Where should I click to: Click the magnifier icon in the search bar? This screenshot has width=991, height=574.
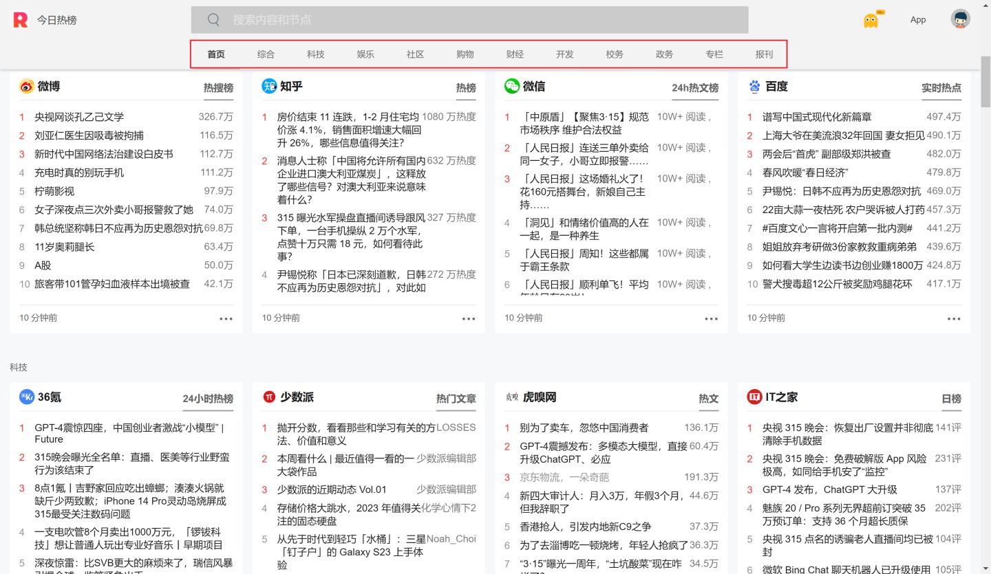click(213, 20)
